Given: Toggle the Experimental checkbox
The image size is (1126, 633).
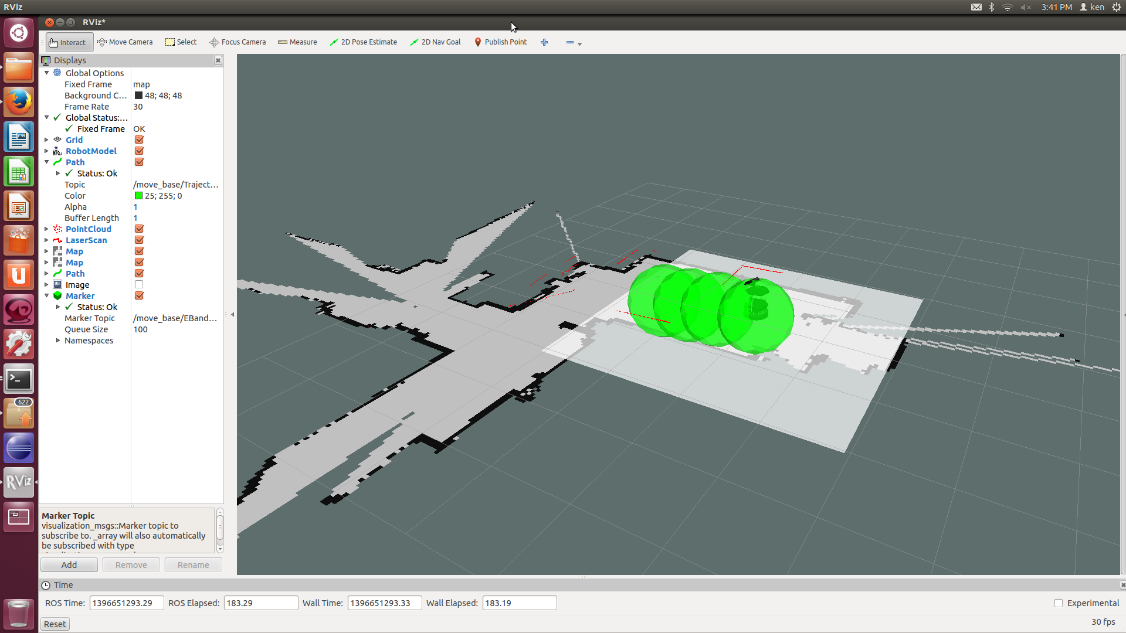Looking at the screenshot, I should [1059, 603].
